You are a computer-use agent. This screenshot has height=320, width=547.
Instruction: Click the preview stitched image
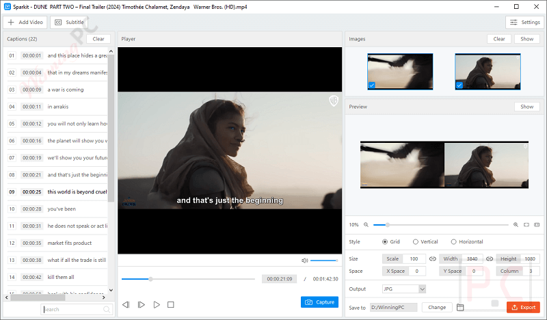click(444, 165)
